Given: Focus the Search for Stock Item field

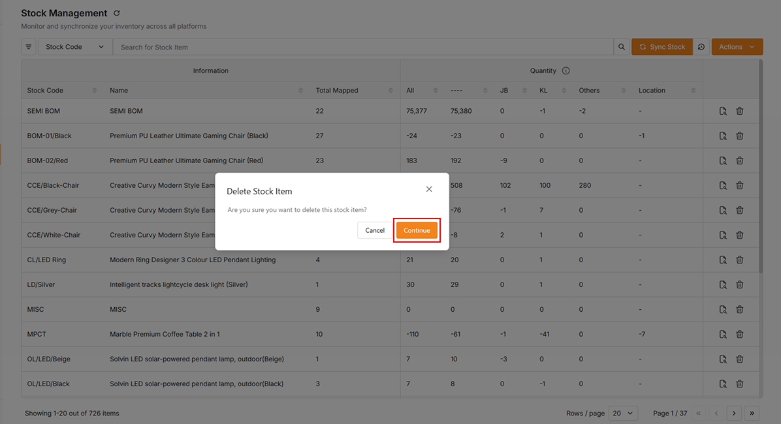Looking at the screenshot, I should [x=363, y=47].
